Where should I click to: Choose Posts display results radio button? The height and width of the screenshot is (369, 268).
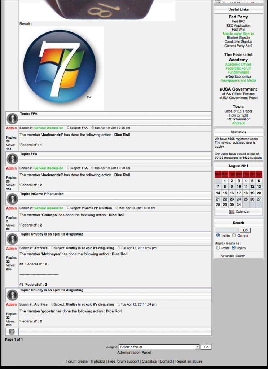[x=218, y=248]
